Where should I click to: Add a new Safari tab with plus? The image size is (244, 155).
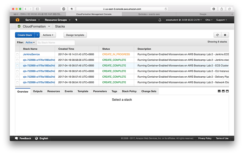232,14
